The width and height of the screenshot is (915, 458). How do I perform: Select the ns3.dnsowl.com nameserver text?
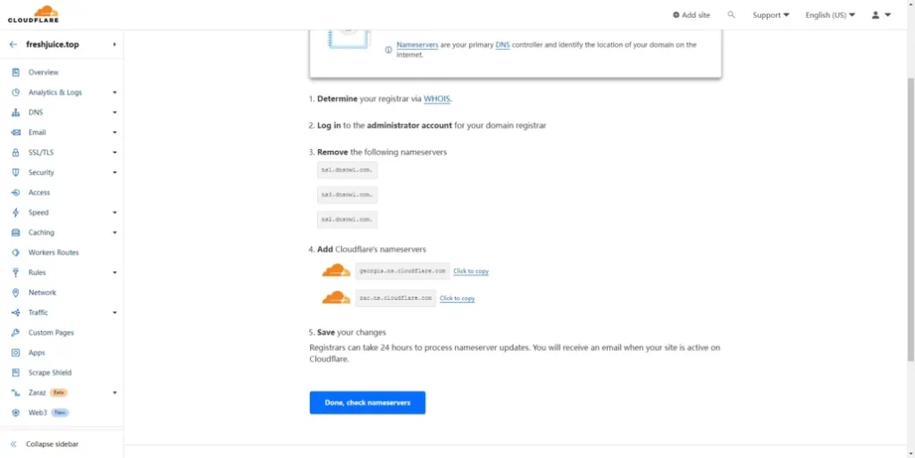(348, 195)
